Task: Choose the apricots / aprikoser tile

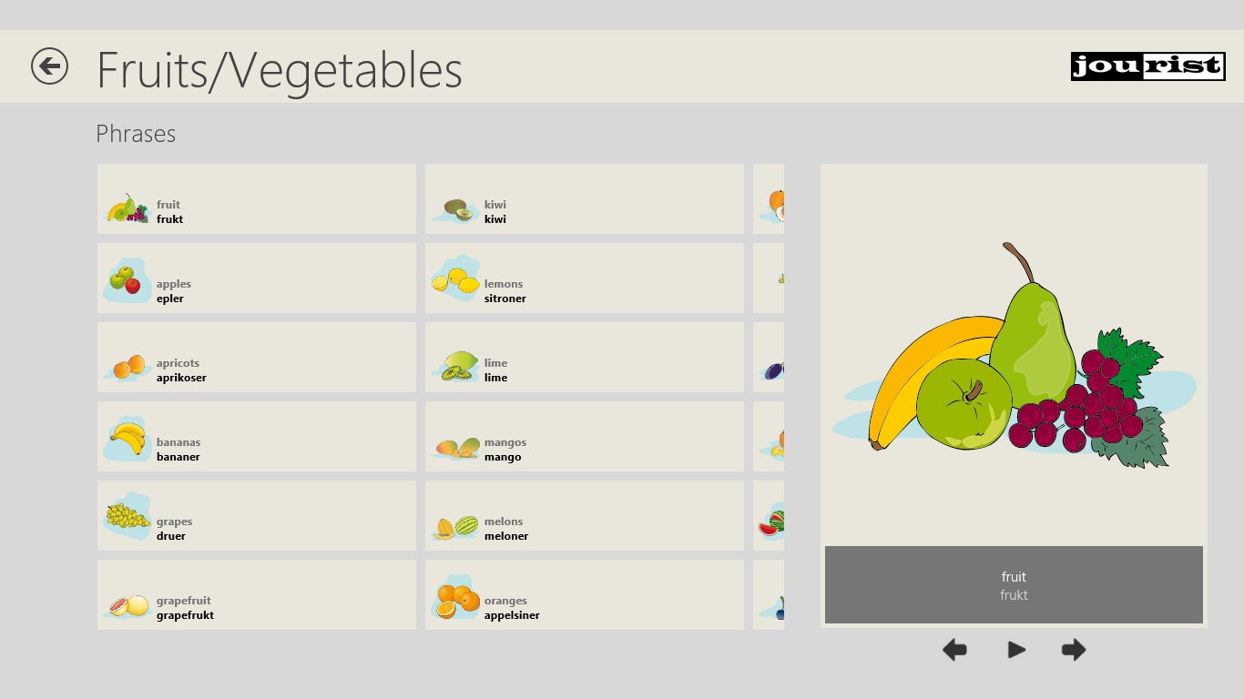Action: 257,358
